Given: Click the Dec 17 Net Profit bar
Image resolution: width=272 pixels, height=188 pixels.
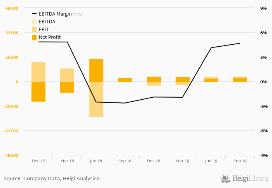Looking at the screenshot, I should [38, 92].
